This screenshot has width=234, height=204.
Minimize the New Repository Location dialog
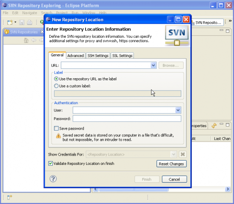(170, 20)
